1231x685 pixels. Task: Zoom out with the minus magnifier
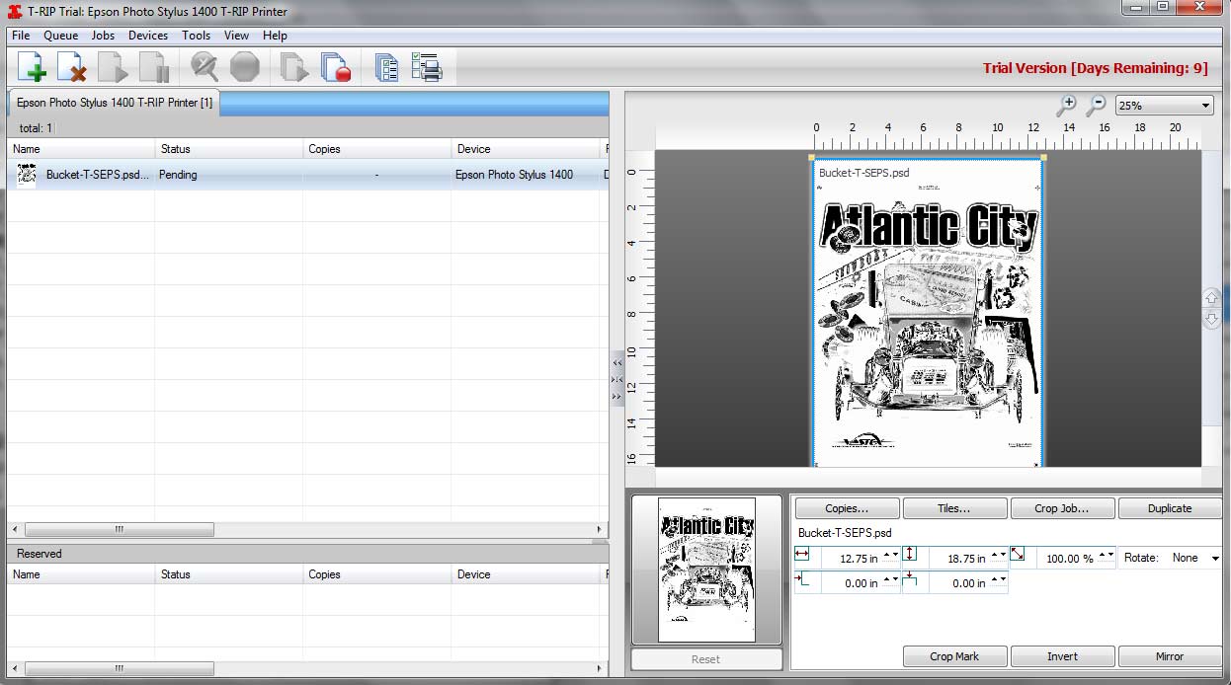[x=1096, y=105]
